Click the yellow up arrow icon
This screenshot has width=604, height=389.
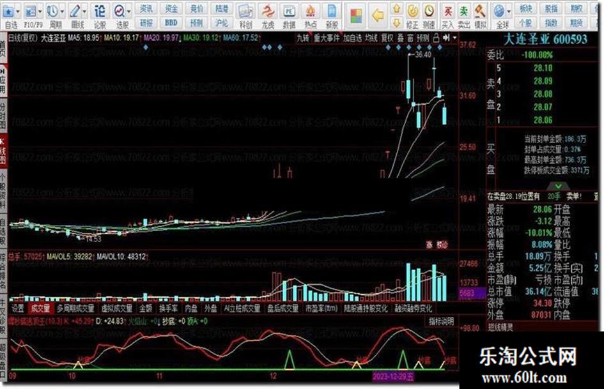tap(397, 8)
